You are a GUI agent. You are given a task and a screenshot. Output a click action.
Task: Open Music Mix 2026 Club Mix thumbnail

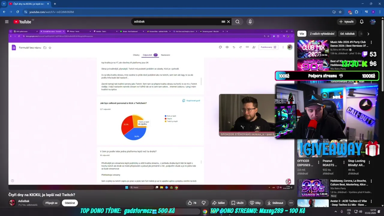[x=313, y=49]
